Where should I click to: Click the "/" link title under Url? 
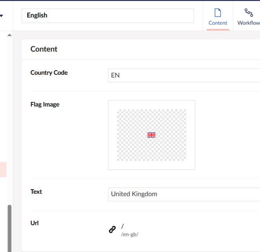(x=122, y=226)
